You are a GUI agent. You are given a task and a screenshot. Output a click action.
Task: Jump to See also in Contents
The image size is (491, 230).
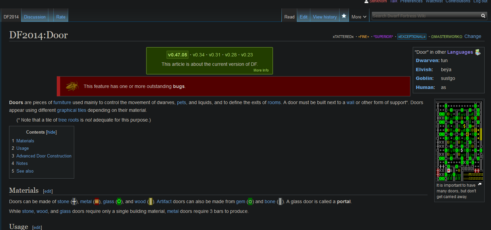click(25, 171)
